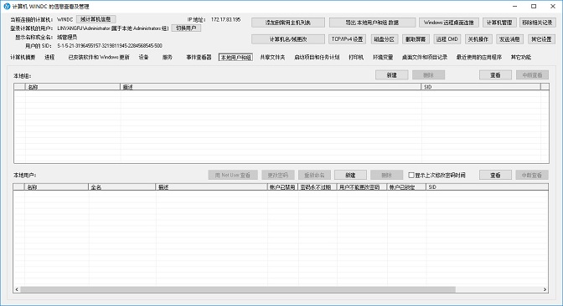Switch to the 服务 services tab
This screenshot has width=563, height=306.
[x=168, y=58]
